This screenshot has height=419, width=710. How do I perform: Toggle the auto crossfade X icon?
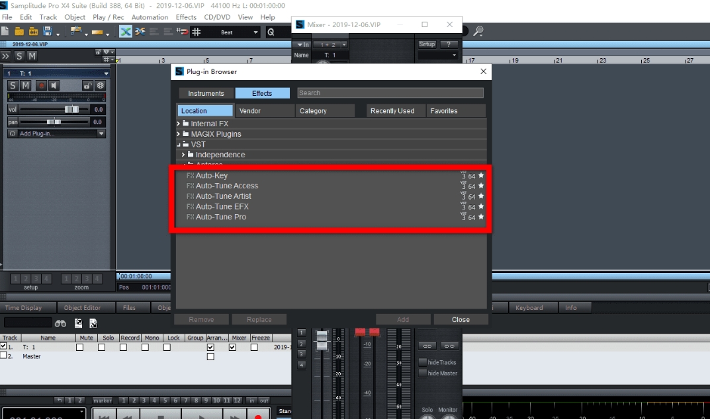pos(126,31)
